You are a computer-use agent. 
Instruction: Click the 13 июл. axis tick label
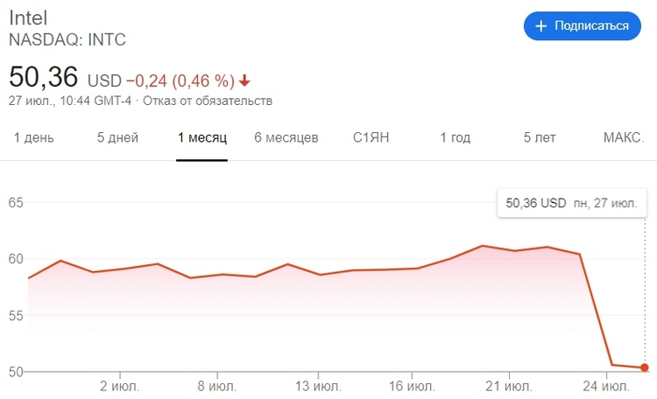318,386
